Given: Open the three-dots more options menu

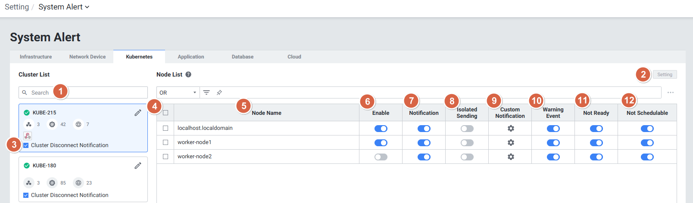Looking at the screenshot, I should pyautogui.click(x=671, y=92).
